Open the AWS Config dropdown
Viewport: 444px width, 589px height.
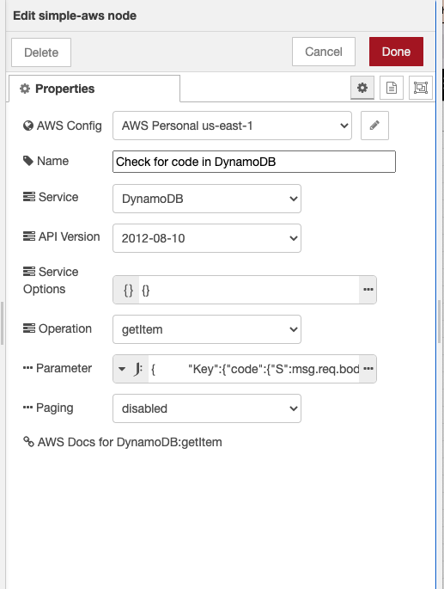pos(232,126)
